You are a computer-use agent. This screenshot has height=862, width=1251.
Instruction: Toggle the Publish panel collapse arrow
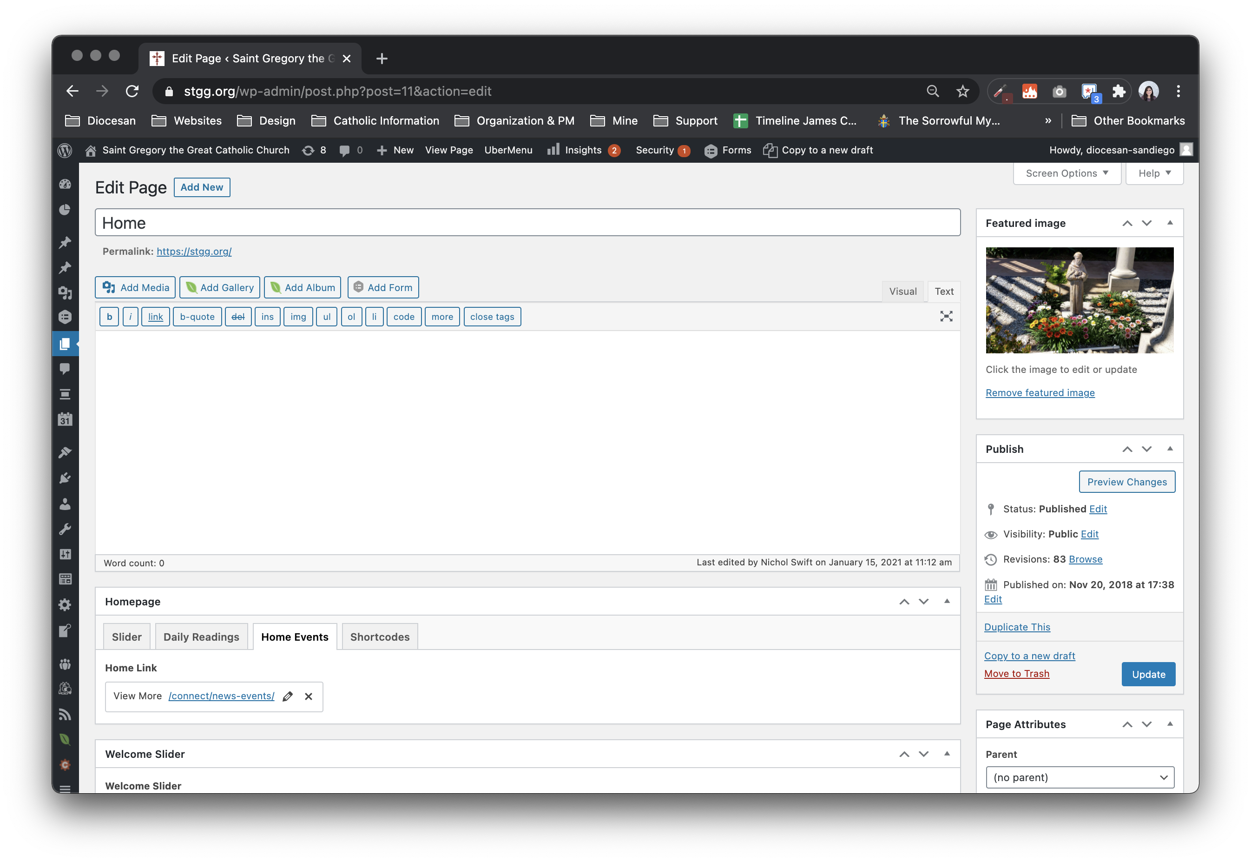click(x=1170, y=449)
